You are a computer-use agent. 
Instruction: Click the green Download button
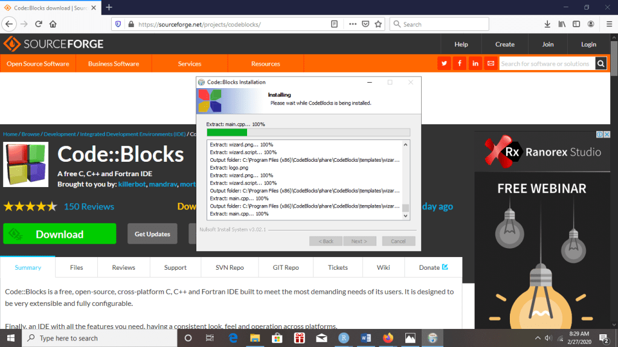[x=59, y=234]
